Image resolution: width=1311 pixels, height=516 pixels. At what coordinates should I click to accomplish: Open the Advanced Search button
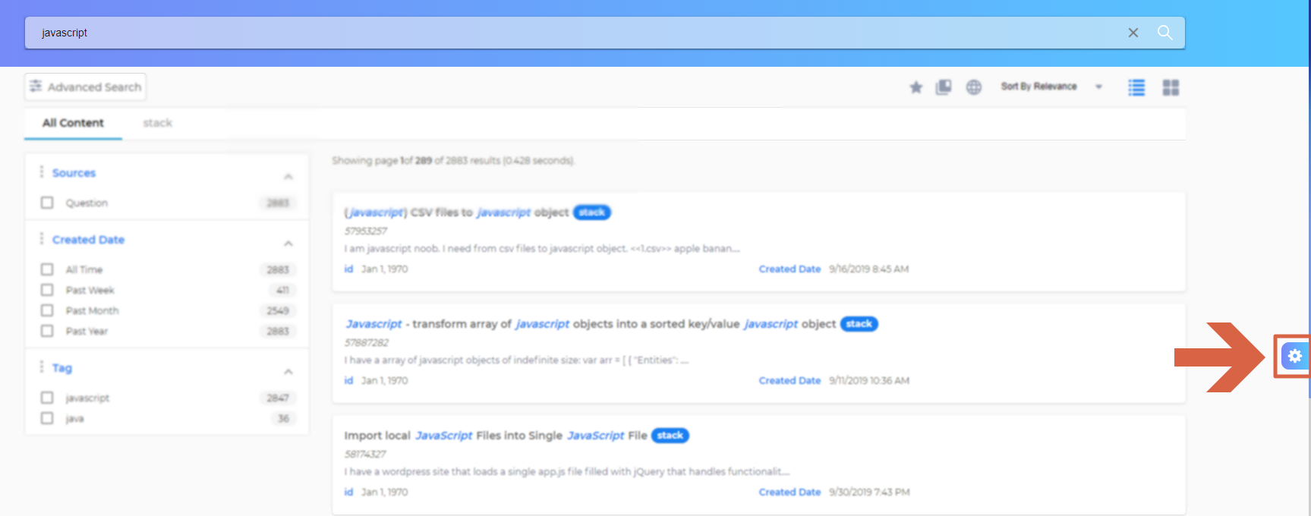tap(85, 87)
